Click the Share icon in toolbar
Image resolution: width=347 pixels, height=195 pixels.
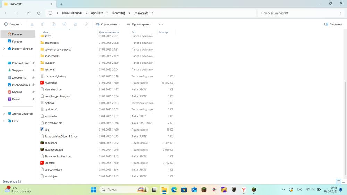pos(75,24)
